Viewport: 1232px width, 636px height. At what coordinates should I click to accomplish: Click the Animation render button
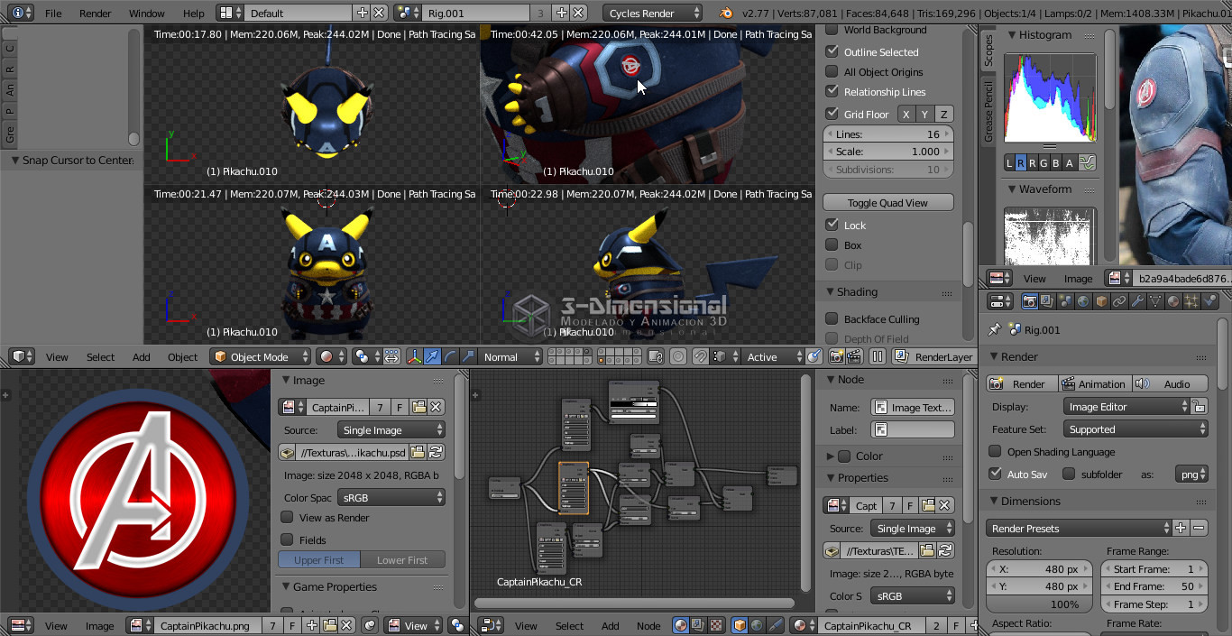tap(1093, 383)
